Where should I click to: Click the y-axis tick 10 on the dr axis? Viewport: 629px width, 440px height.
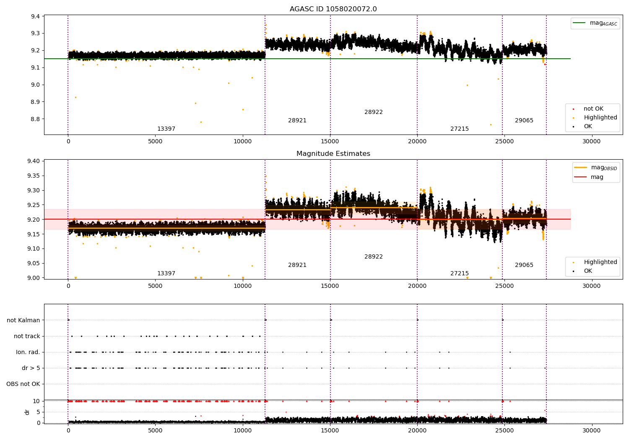tap(36, 401)
